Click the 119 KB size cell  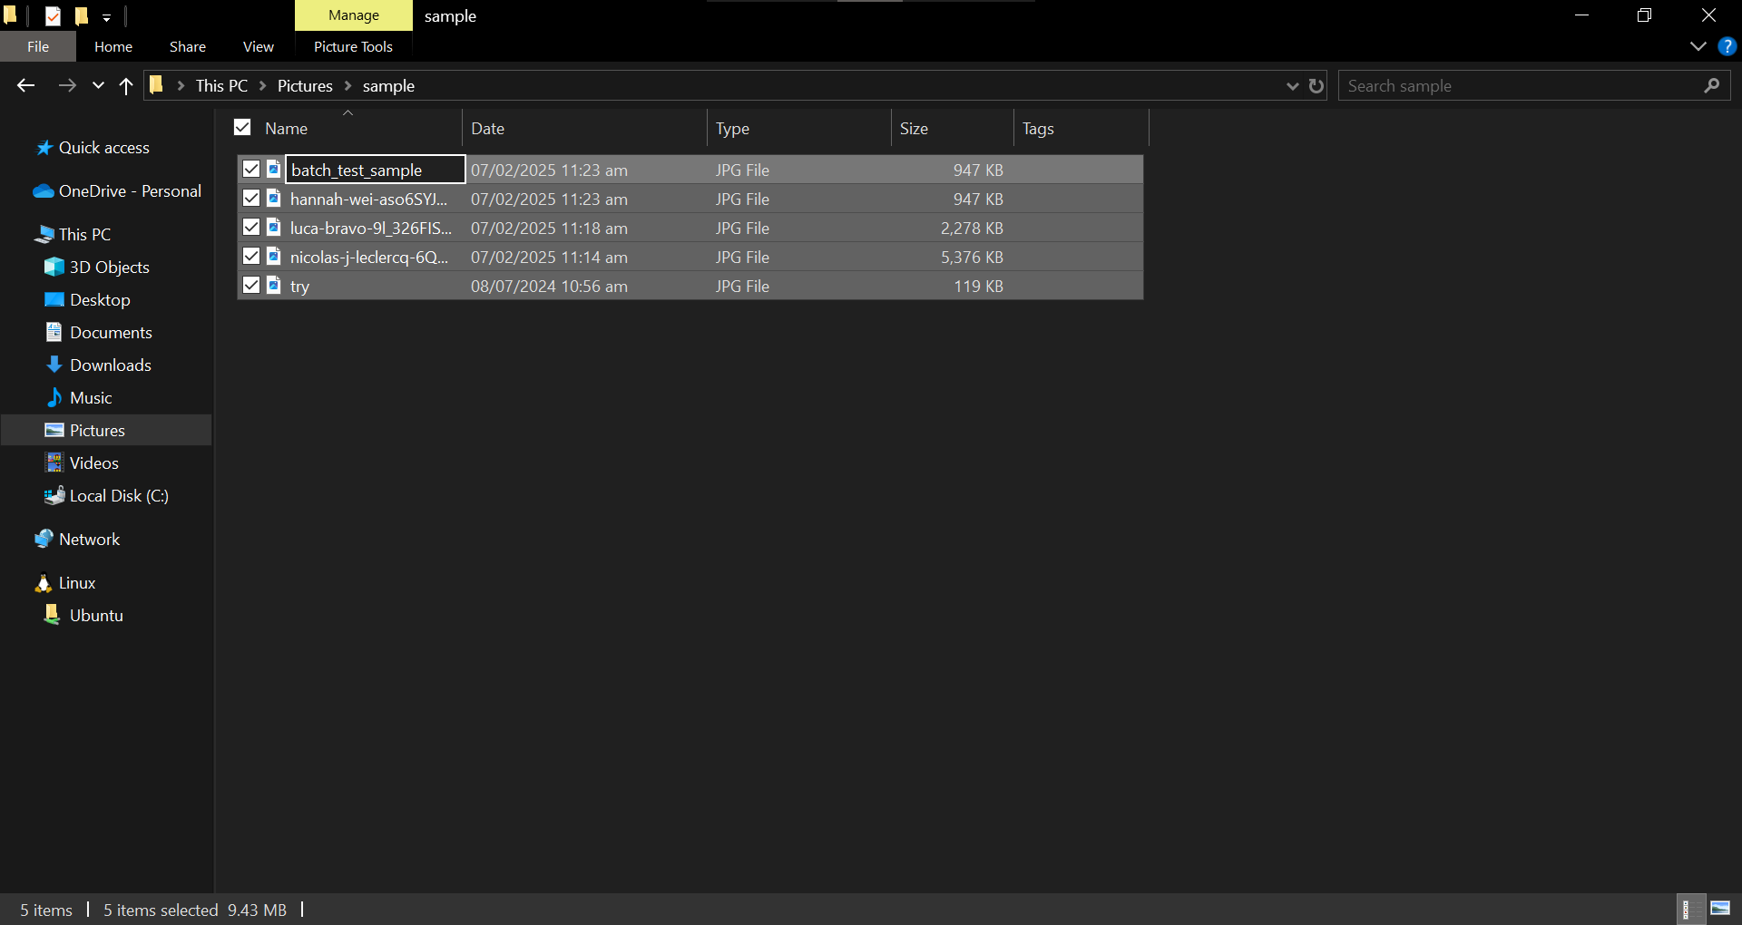click(978, 286)
